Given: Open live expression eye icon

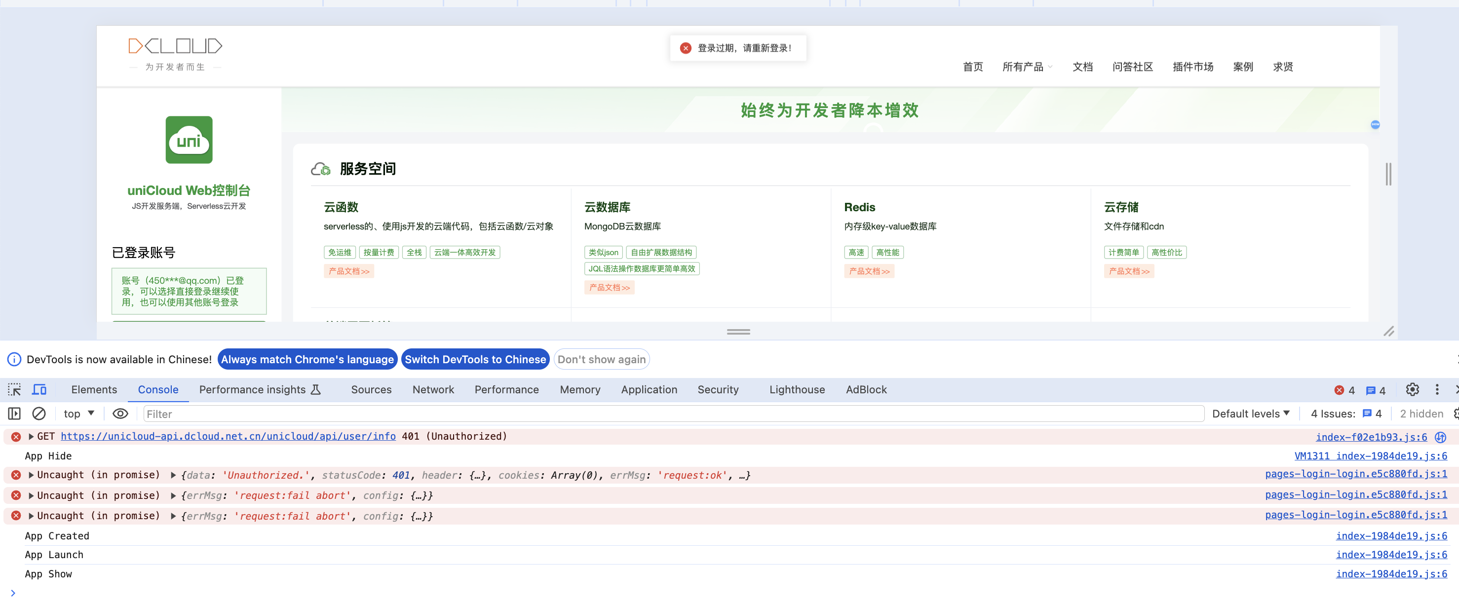Looking at the screenshot, I should point(120,414).
